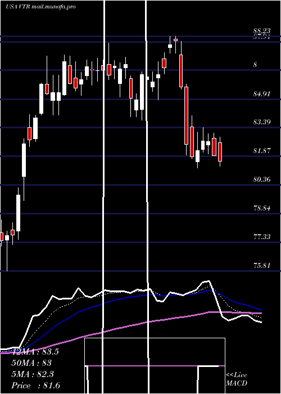Click the 80.36 price axis label
The width and height of the screenshot is (281, 394).
tap(262, 180)
